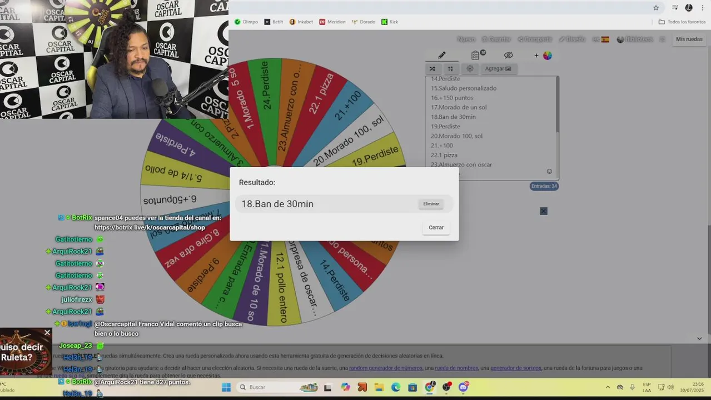Click entry '18.Ban de 30min' in list
The image size is (711, 400).
(453, 117)
